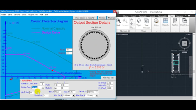Click Draw Section to AutoCAD button

85,18
